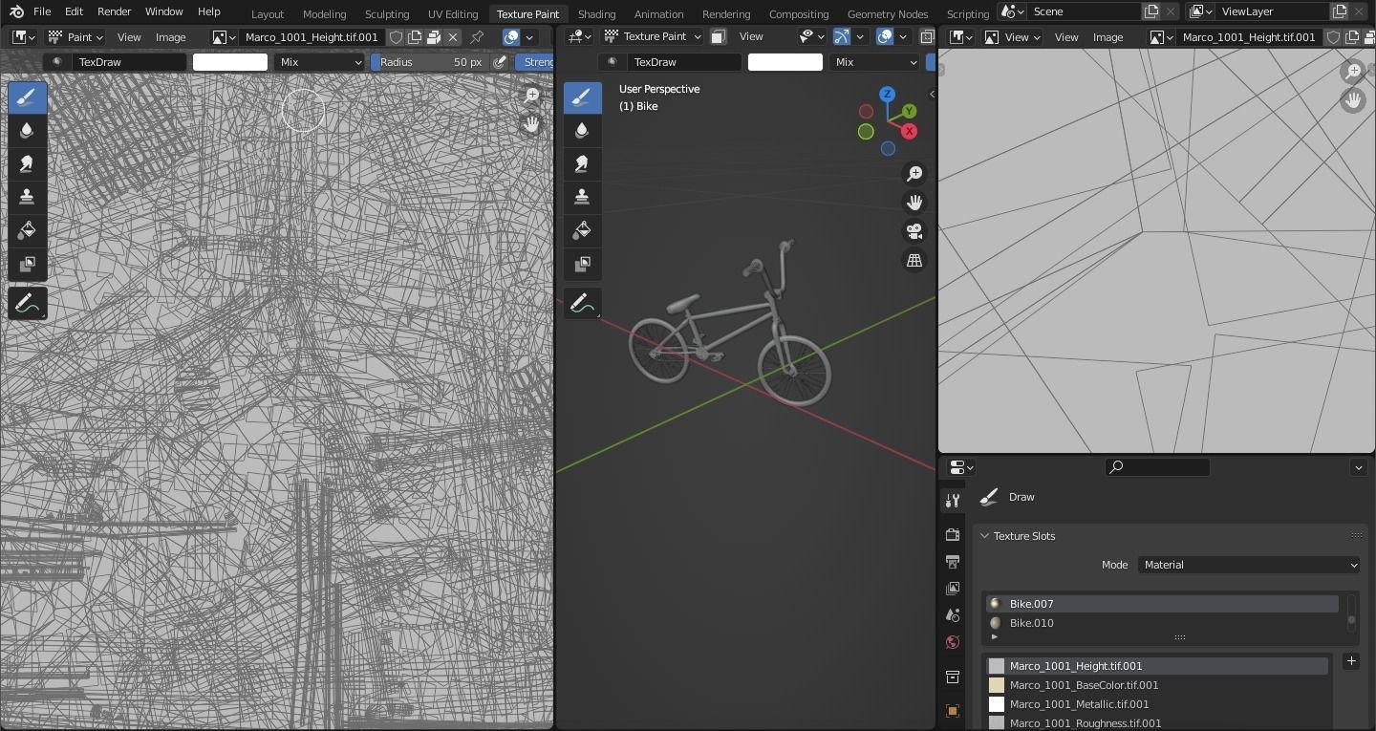This screenshot has width=1376, height=731.
Task: Select the Mask tool in 3D viewport toolbar
Action: pos(582,264)
